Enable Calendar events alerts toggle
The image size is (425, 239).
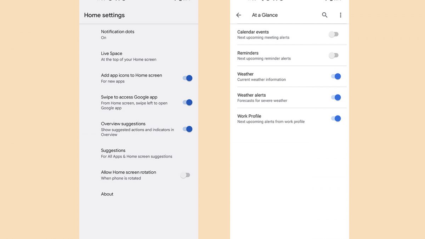coord(334,34)
